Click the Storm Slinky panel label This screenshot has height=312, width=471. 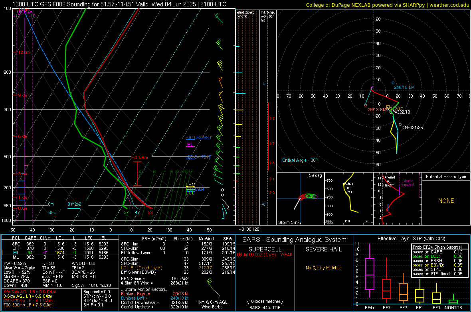pos(289,222)
